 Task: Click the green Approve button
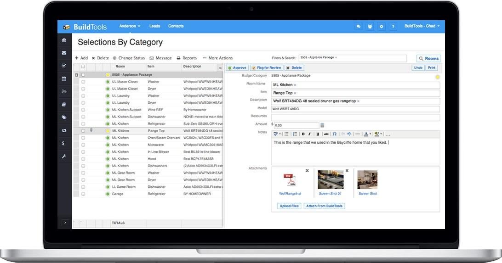237,68
